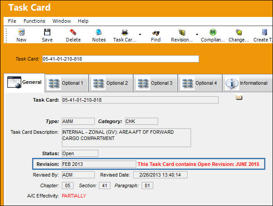Click the Task Card Description text box
Image resolution: width=273 pixels, height=206 pixels.
click(x=126, y=138)
